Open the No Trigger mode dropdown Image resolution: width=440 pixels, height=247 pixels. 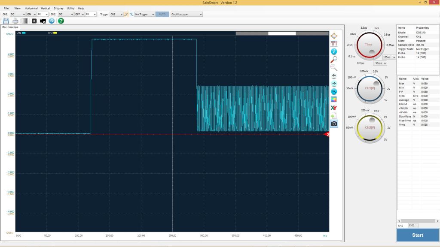[x=144, y=14]
